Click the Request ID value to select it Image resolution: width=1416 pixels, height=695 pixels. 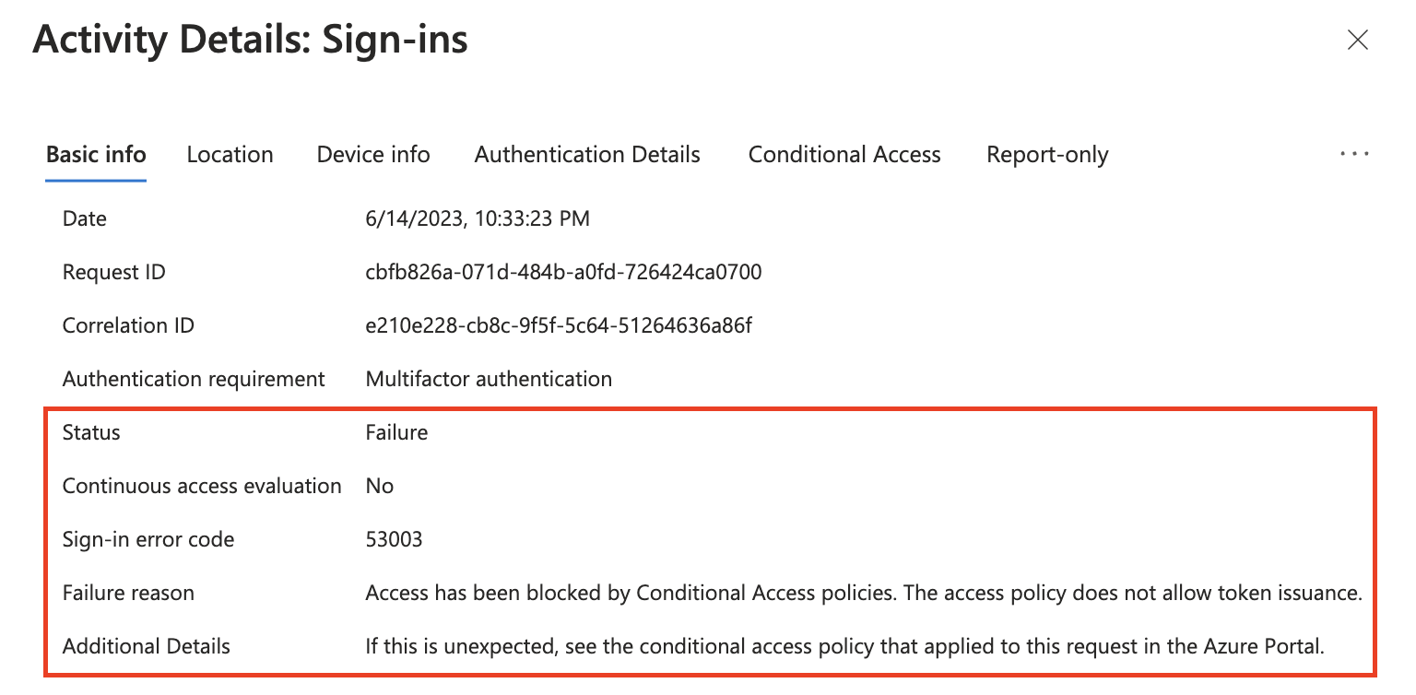[x=564, y=271]
